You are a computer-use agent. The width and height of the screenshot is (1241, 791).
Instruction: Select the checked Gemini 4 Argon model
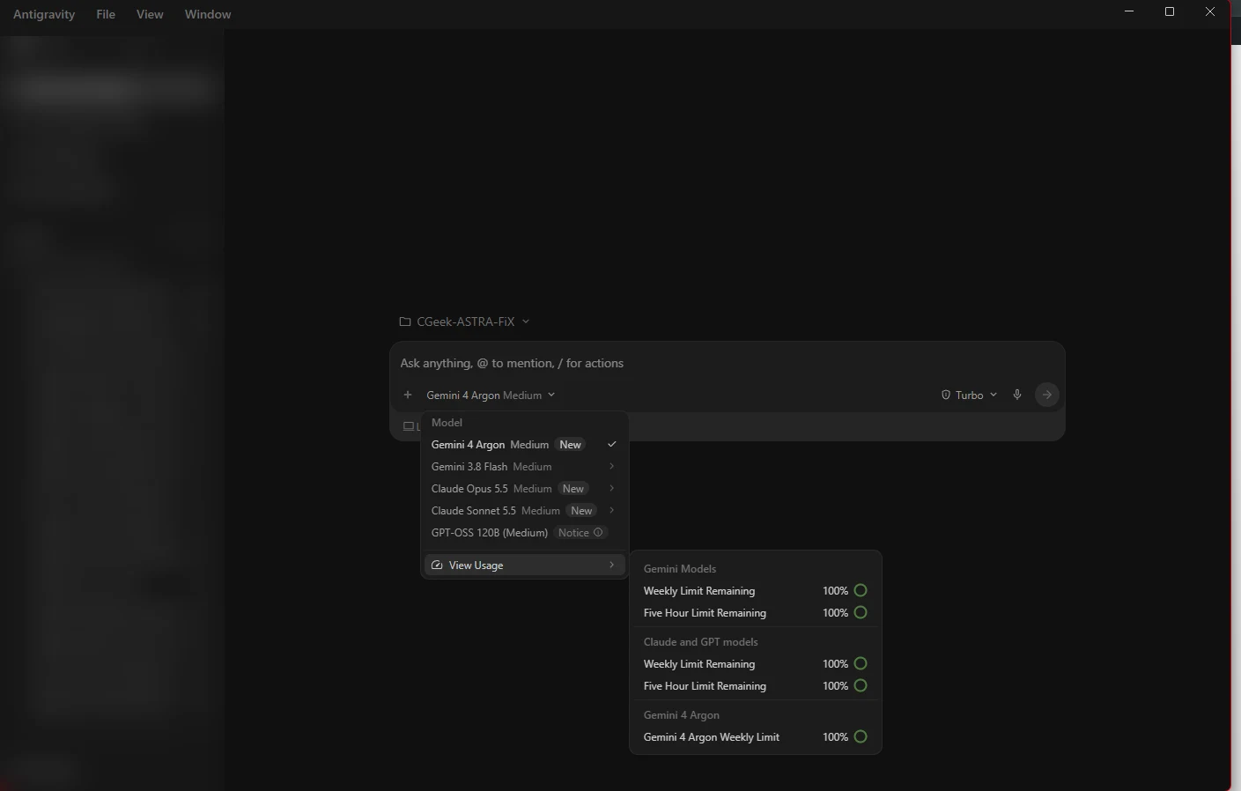click(x=525, y=445)
